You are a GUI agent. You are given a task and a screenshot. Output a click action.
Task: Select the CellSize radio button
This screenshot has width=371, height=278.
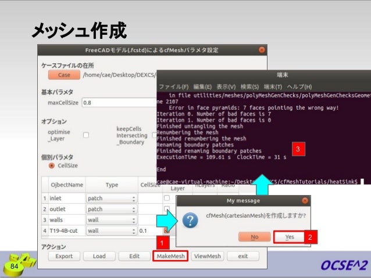pyautogui.click(x=52, y=165)
